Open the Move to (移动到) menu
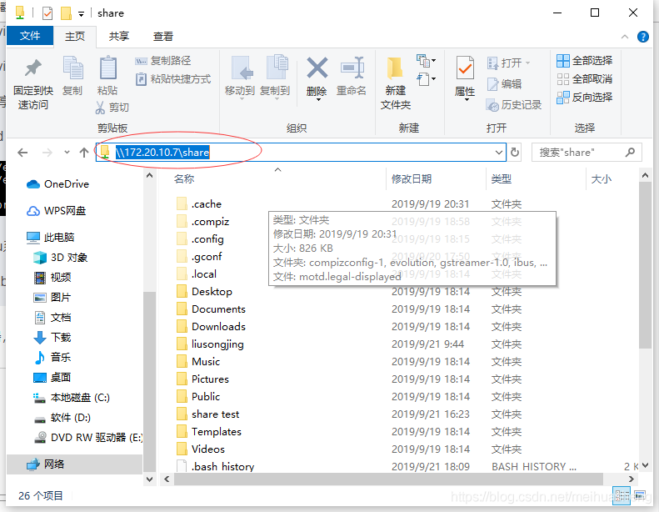The width and height of the screenshot is (659, 512). (240, 76)
